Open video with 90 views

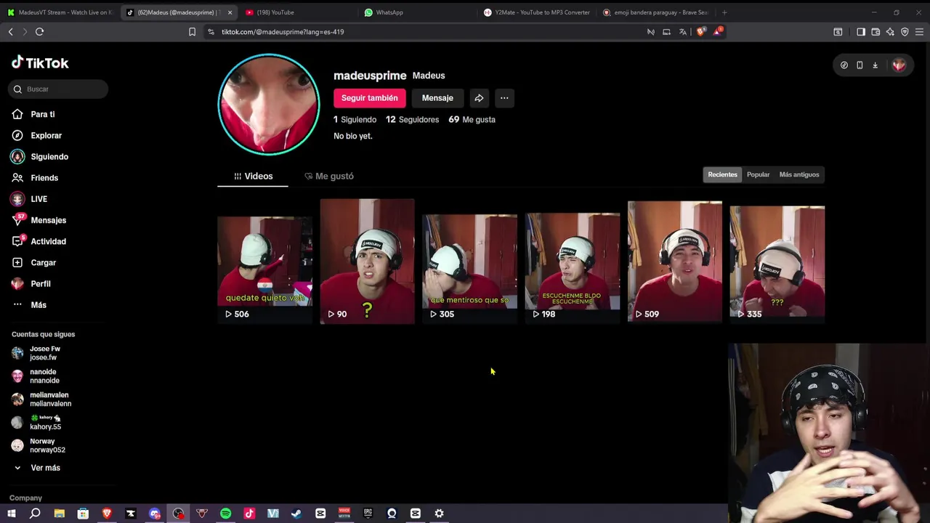point(367,261)
